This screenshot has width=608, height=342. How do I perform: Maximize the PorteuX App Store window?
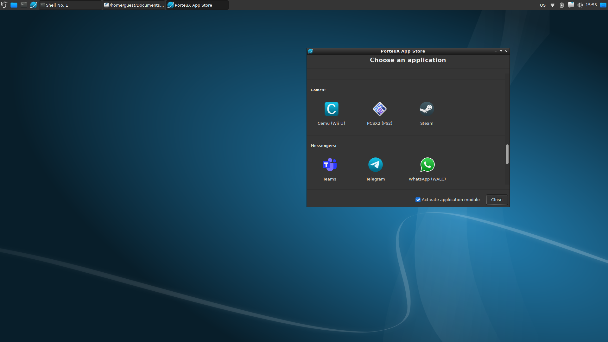(x=501, y=51)
